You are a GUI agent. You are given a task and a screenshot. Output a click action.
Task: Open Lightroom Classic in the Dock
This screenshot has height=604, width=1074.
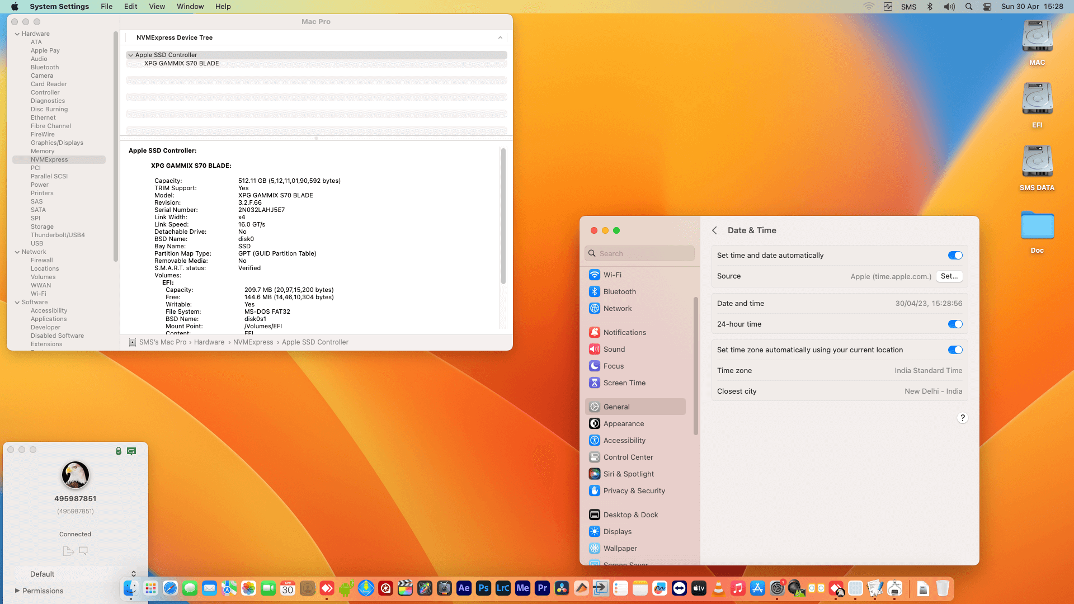click(x=503, y=588)
